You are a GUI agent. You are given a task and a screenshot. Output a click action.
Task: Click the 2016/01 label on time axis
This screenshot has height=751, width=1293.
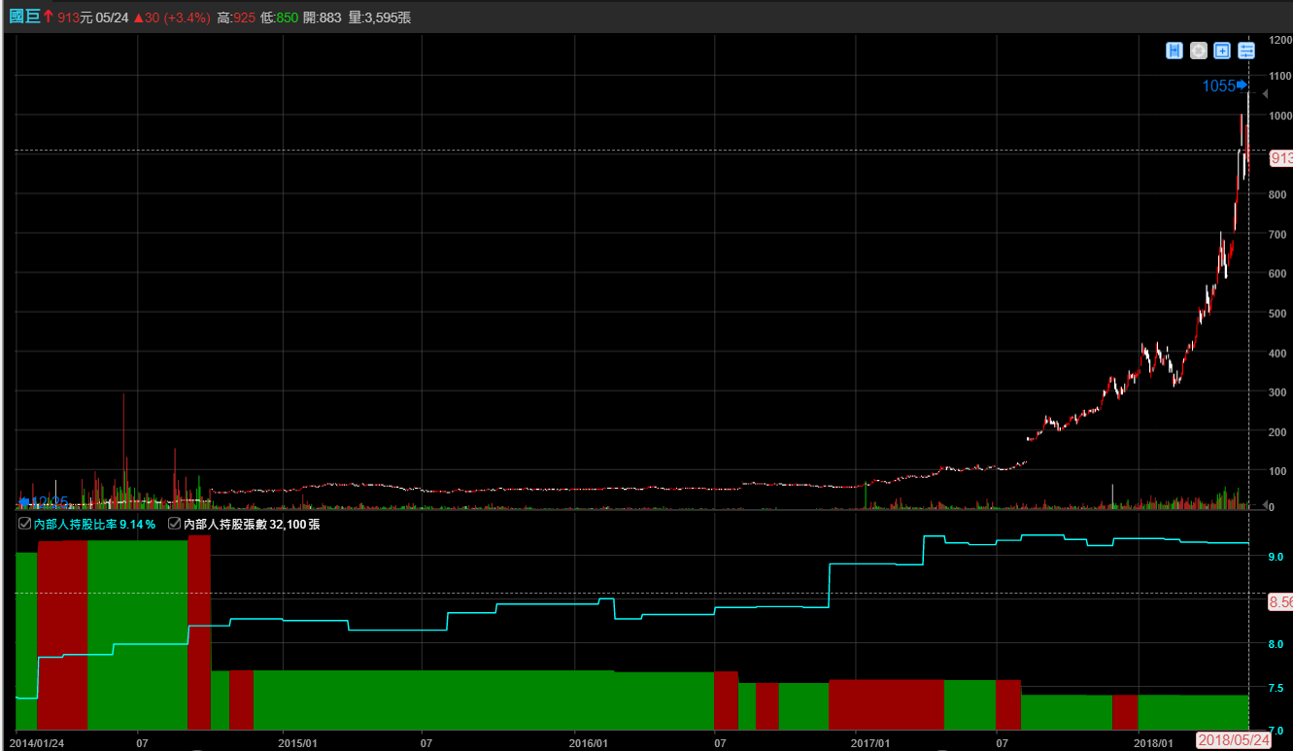point(589,742)
